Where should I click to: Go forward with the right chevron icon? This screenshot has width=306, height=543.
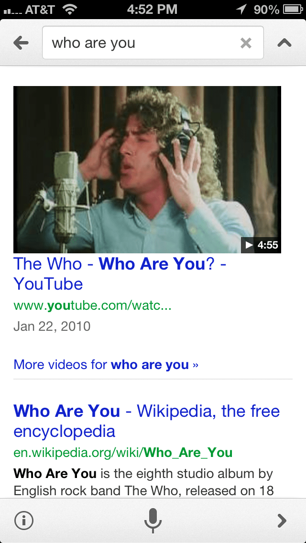tap(282, 521)
